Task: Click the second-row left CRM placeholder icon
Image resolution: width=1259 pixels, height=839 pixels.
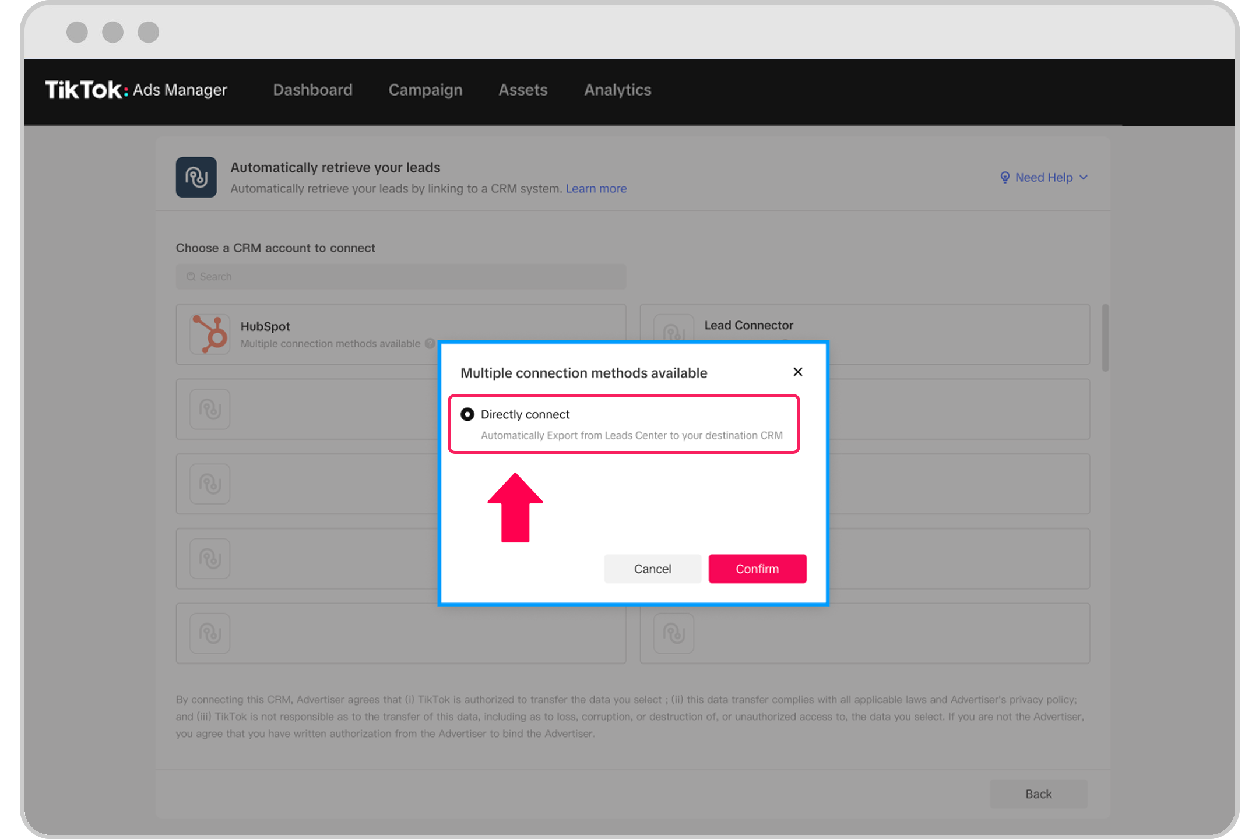Action: [x=210, y=409]
